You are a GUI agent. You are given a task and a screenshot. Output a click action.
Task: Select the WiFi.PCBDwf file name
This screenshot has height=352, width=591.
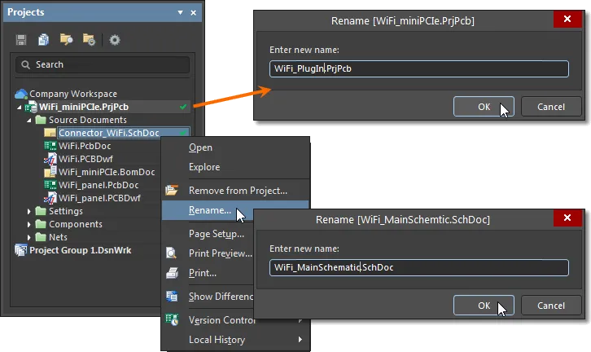85,159
